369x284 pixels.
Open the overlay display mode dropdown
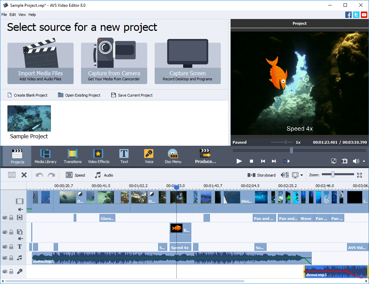pyautogui.click(x=301, y=175)
